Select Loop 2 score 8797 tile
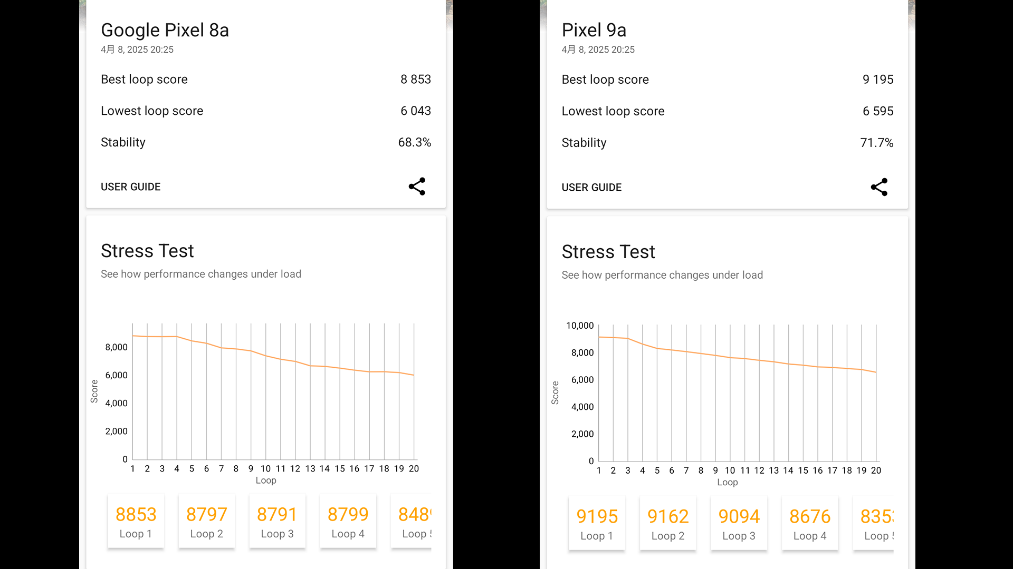This screenshot has height=569, width=1013. point(206,522)
